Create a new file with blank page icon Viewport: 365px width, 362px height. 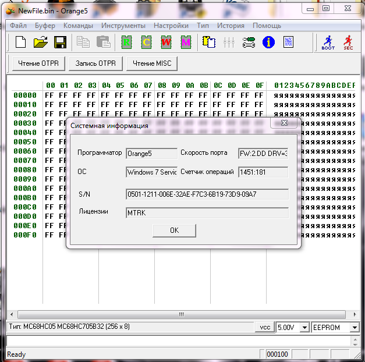(21, 42)
